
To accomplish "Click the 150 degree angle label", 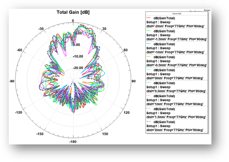I will point(105,134).
